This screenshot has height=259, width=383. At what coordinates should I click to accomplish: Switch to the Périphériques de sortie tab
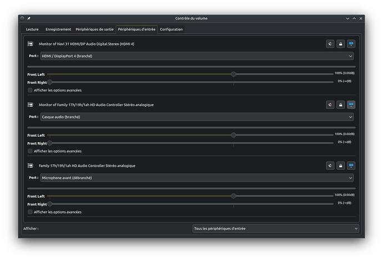tap(94, 29)
